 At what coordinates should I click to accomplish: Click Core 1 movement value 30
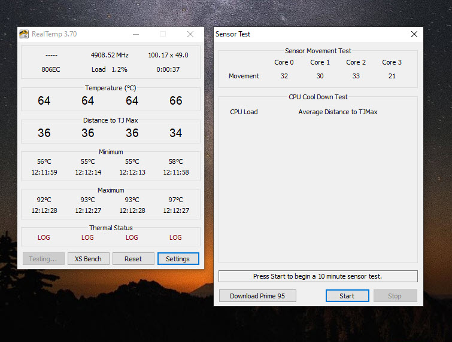320,76
